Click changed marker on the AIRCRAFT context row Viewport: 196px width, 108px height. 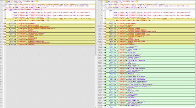[5, 24]
